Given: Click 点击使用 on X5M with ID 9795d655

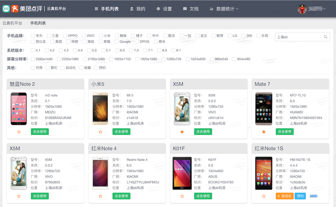Looking at the screenshot, I should point(40,196).
